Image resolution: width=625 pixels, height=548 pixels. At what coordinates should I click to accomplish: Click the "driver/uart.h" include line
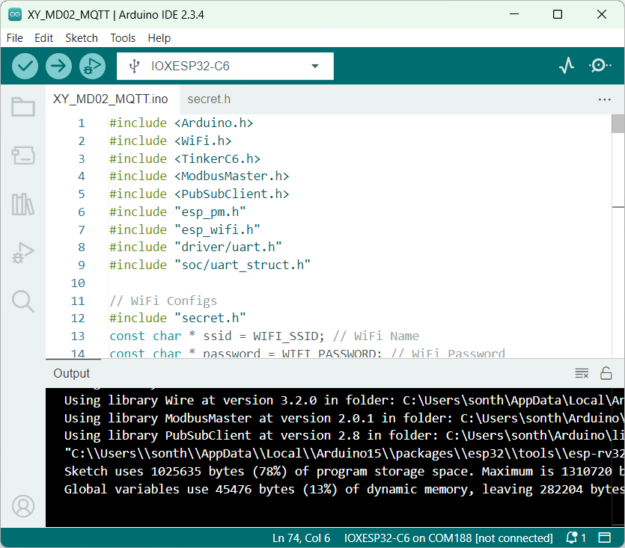[195, 247]
